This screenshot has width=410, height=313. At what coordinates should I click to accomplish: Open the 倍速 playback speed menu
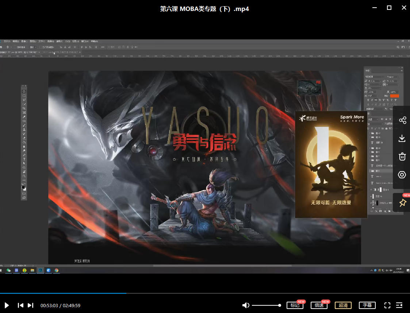coord(319,305)
